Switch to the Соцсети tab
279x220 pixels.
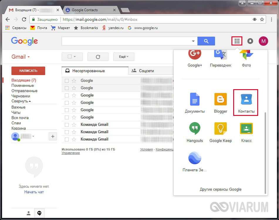coord(146,71)
